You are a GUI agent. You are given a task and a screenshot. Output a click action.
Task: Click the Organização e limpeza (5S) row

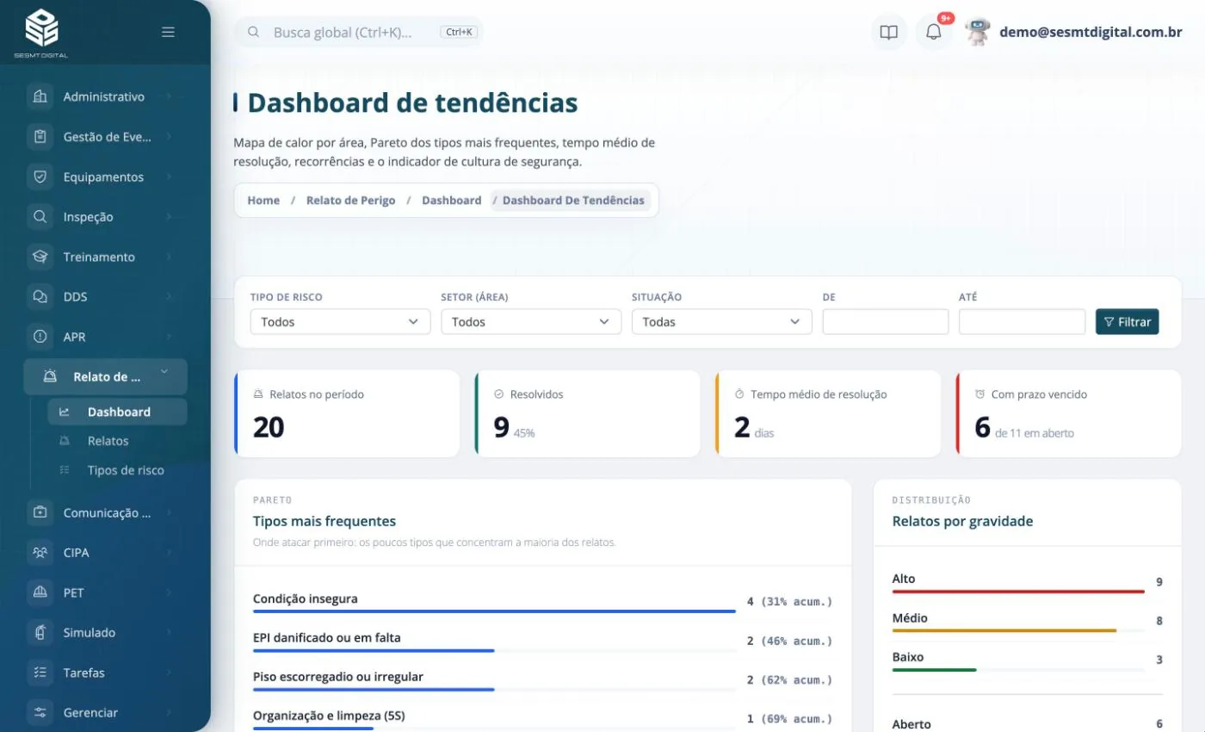coord(542,719)
